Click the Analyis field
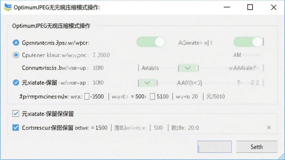Viewport: 285px width, 160px height. coord(150,68)
